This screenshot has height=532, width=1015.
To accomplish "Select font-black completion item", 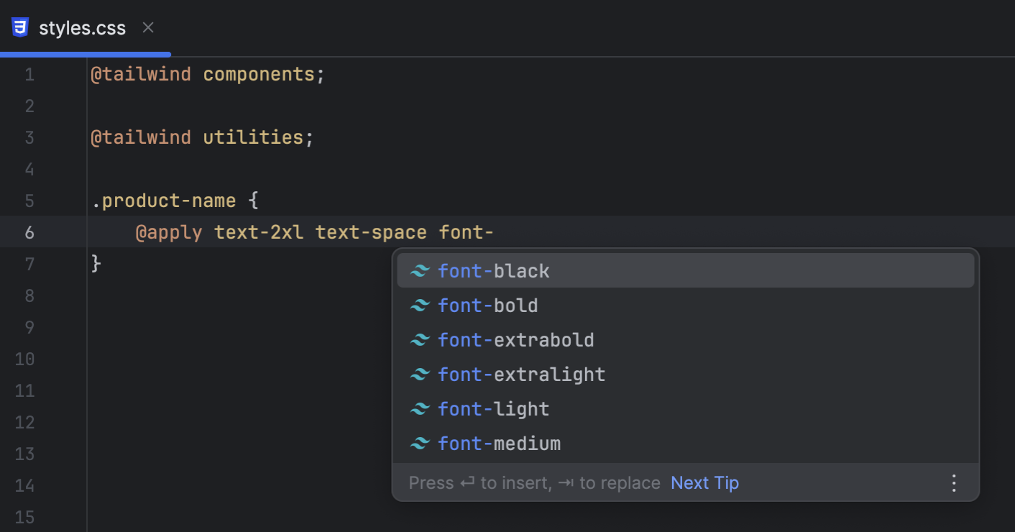I will click(x=494, y=271).
